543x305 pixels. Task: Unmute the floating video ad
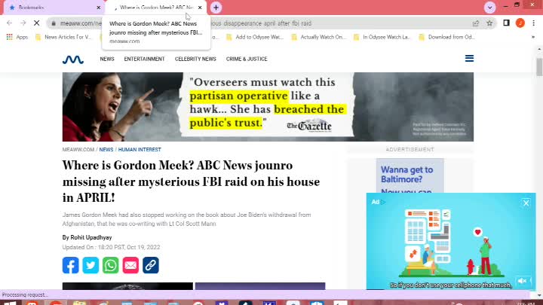click(x=523, y=281)
